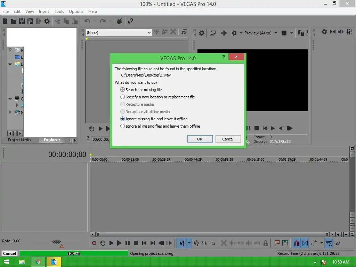Click the Lock event padlock icon
This screenshot has width=356, height=267.
click(x=265, y=243)
